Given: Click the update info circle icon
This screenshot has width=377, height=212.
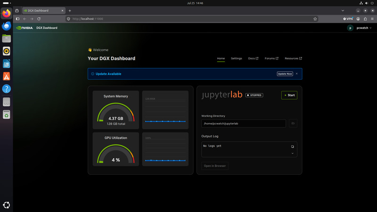Looking at the screenshot, I should coord(92,74).
